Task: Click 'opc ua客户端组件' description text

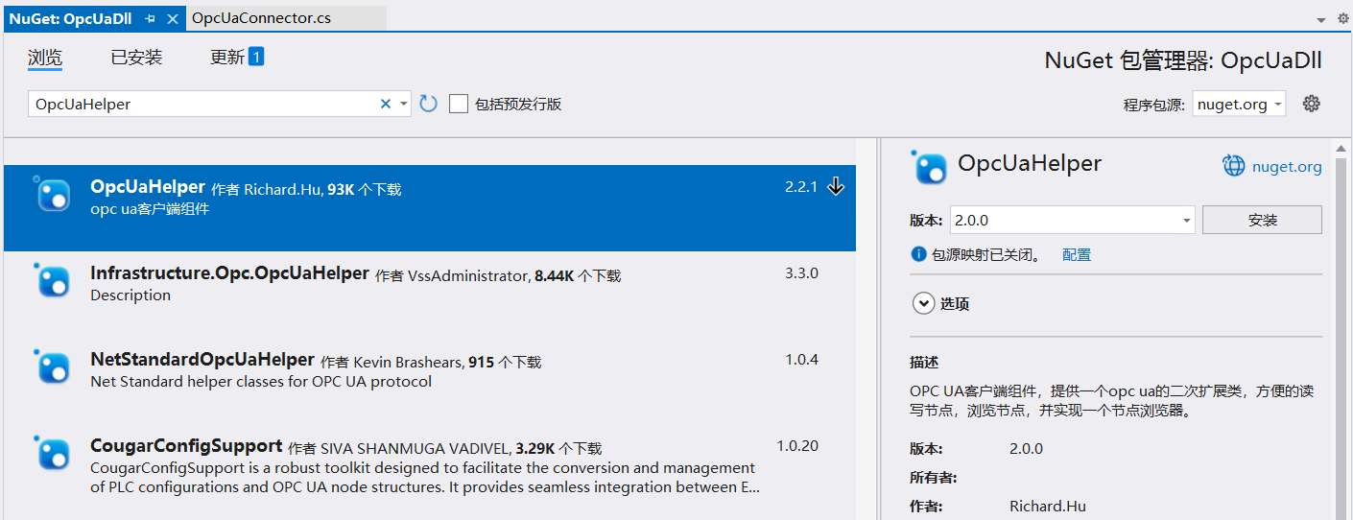Action: point(150,209)
